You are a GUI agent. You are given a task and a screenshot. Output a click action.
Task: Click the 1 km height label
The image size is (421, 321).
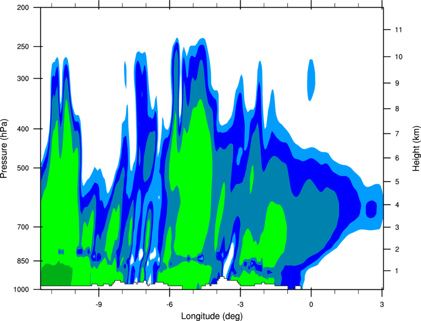click(x=397, y=271)
